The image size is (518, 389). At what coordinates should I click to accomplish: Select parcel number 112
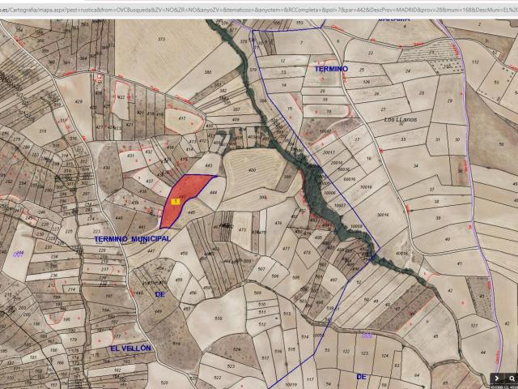(x=475, y=62)
